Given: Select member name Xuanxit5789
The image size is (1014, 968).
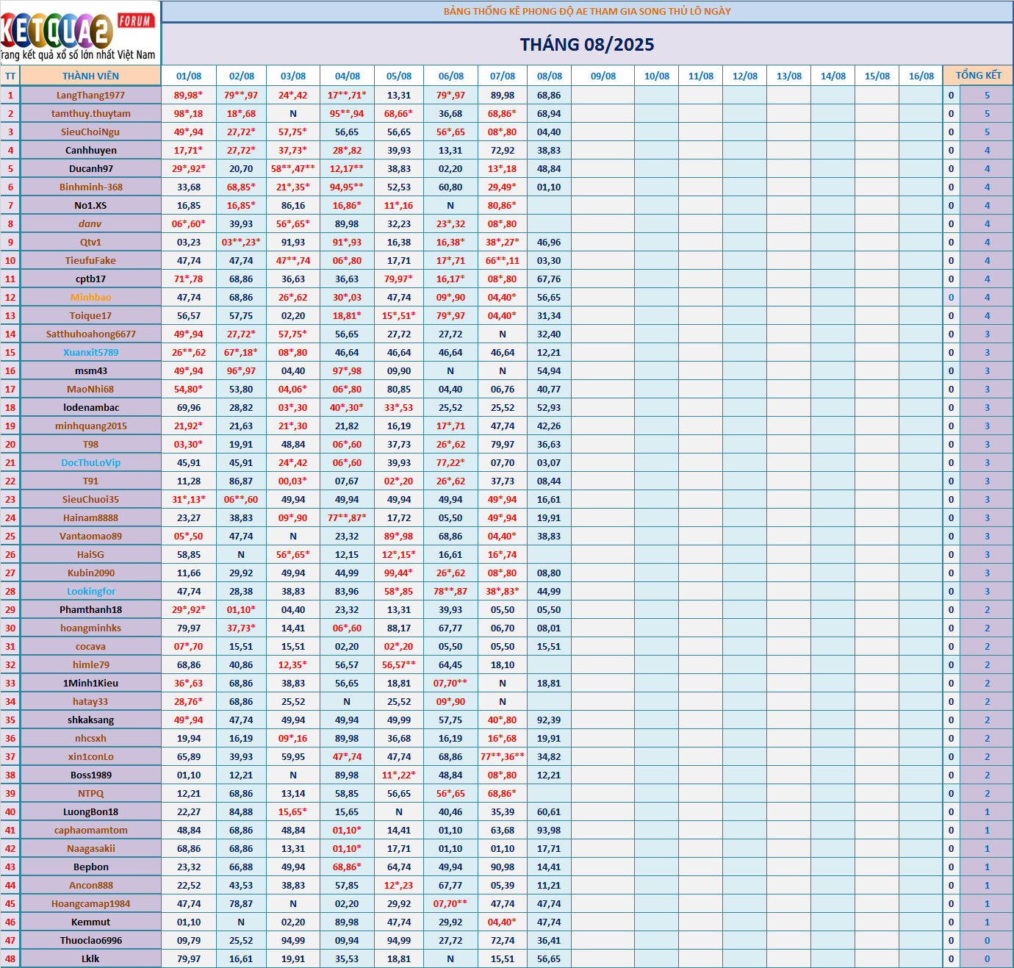Looking at the screenshot, I should [90, 352].
